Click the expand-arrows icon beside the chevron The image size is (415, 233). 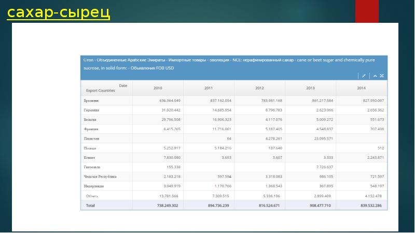[382, 76]
